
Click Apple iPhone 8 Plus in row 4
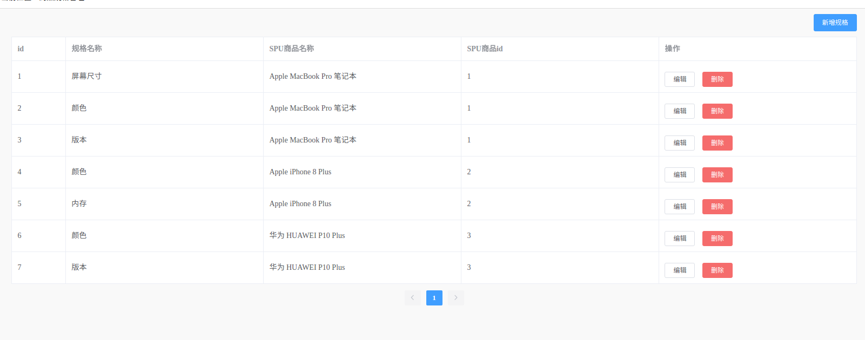click(x=300, y=172)
